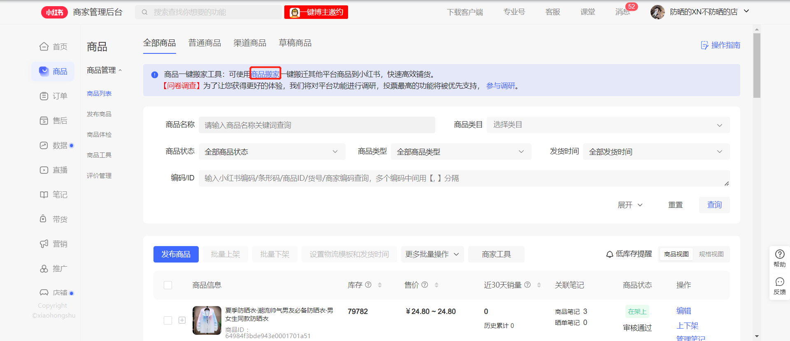The image size is (790, 341).
Task: Select the 渠道商品 tab
Action: (250, 43)
